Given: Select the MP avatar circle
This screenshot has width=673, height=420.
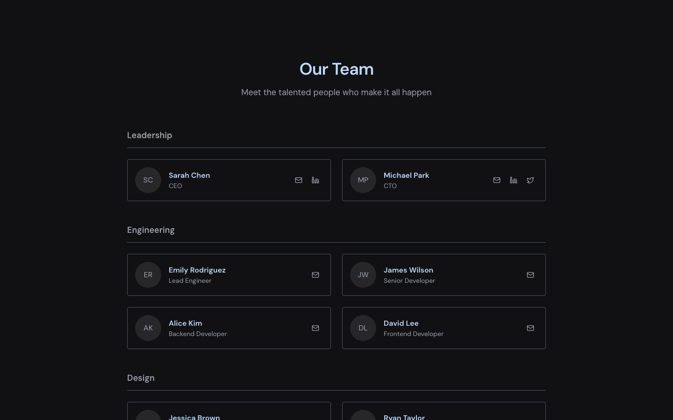Looking at the screenshot, I should coord(363,180).
